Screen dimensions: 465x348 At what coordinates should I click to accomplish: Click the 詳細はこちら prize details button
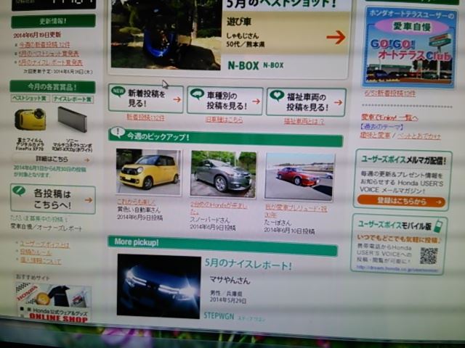(x=52, y=159)
